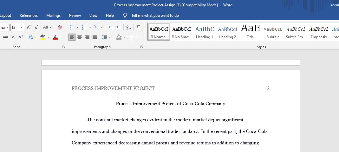This screenshot has width=339, height=152.
Task: Expand font color dropdown arrow
Action: coord(61,37)
